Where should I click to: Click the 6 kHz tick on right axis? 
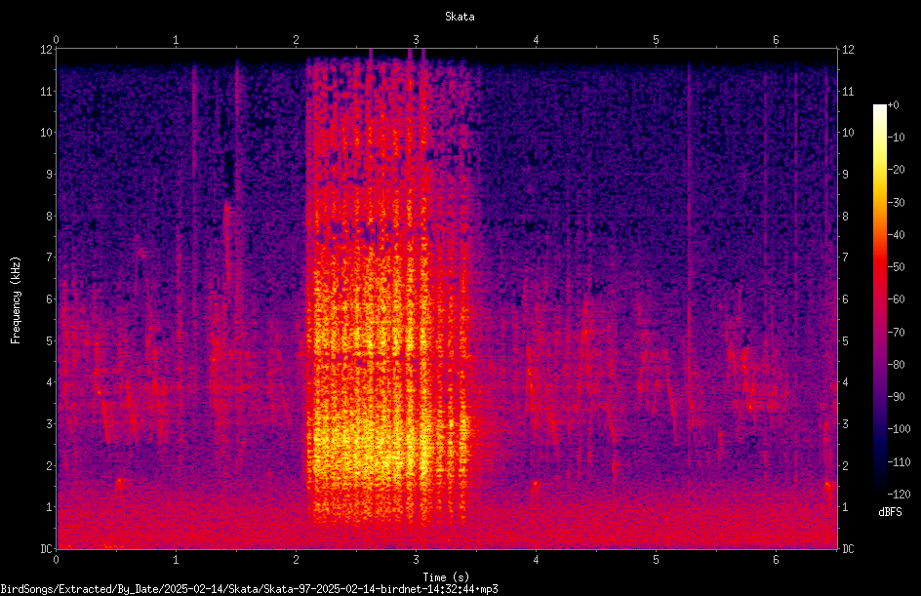(845, 298)
